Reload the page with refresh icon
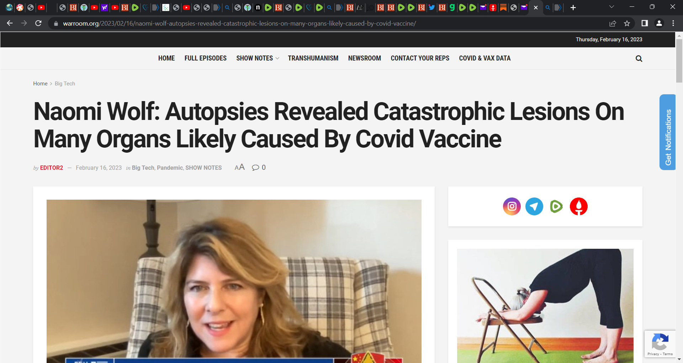 (x=38, y=23)
